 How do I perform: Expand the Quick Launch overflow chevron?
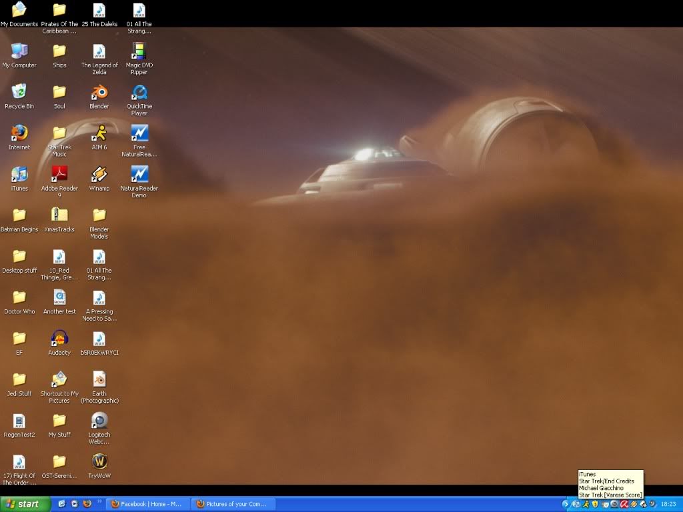[100, 501]
